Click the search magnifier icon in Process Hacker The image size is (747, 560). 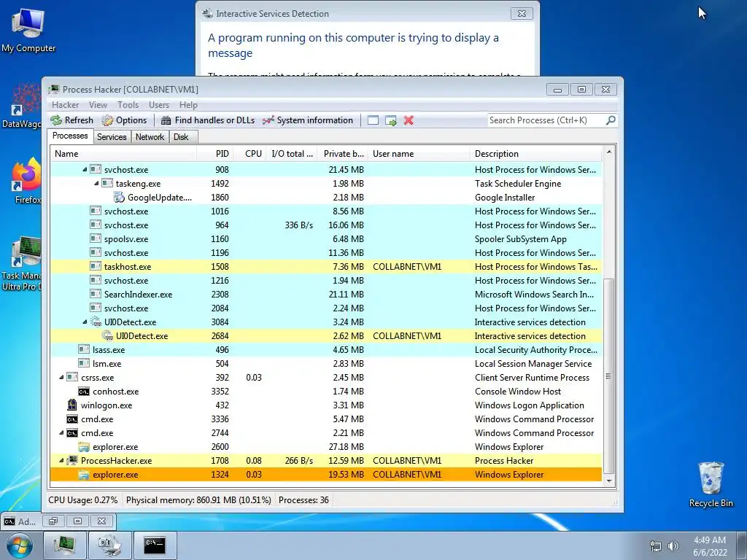pyautogui.click(x=611, y=120)
